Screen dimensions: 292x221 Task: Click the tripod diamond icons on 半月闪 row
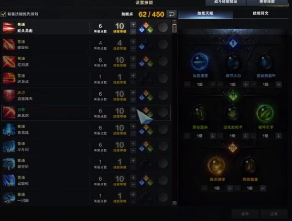coord(146,147)
